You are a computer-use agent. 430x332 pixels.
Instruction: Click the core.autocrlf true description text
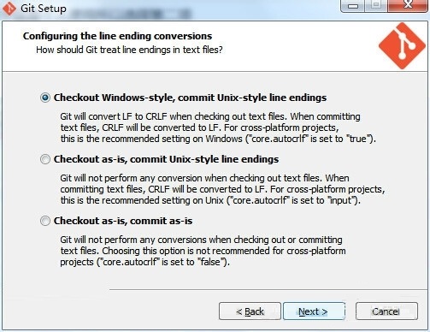218,127
